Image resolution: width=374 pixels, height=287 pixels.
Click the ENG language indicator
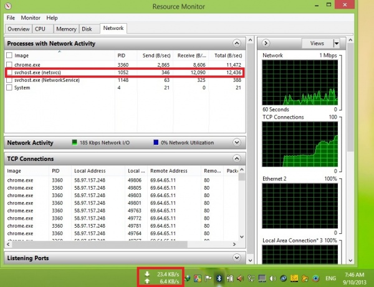pyautogui.click(x=330, y=278)
